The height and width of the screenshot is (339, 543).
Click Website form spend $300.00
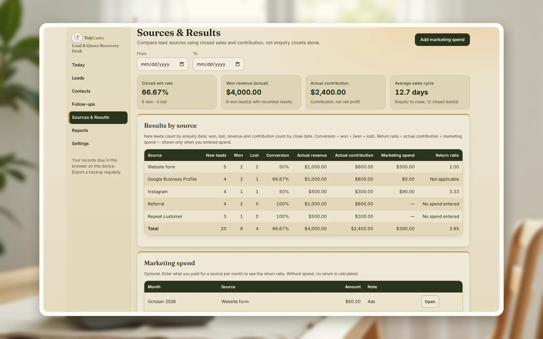(x=405, y=167)
